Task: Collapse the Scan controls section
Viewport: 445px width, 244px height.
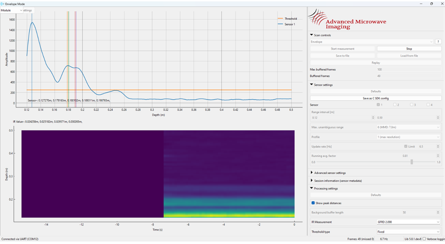Action: click(312, 35)
